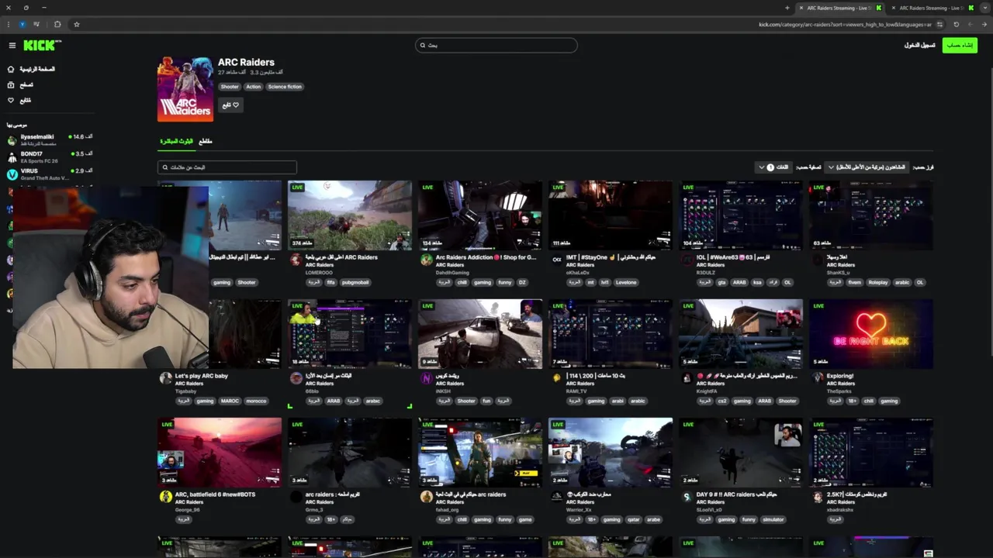
Task: Open the "Exploring!" stream title
Action: click(x=840, y=376)
